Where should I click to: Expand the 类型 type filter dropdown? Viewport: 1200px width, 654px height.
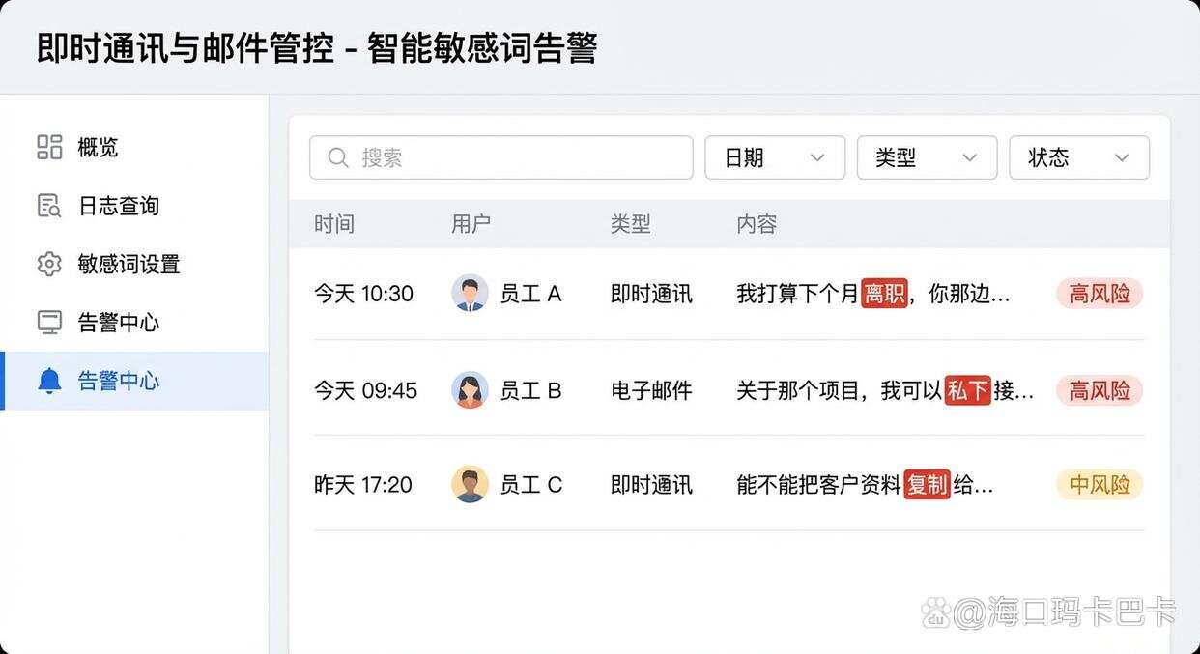click(927, 157)
